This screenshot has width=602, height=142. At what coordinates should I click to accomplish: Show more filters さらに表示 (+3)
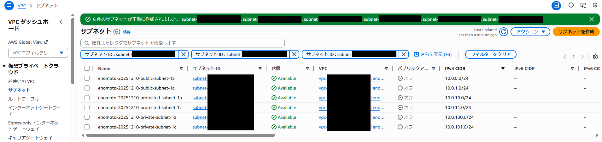(x=433, y=54)
